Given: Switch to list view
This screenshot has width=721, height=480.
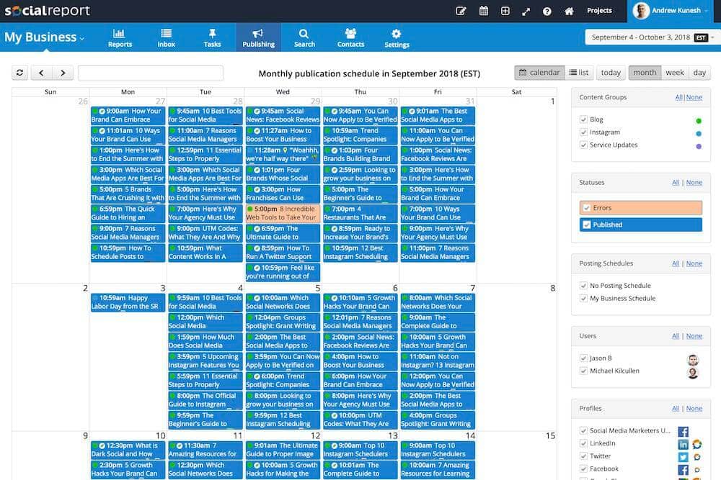Looking at the screenshot, I should (x=578, y=73).
